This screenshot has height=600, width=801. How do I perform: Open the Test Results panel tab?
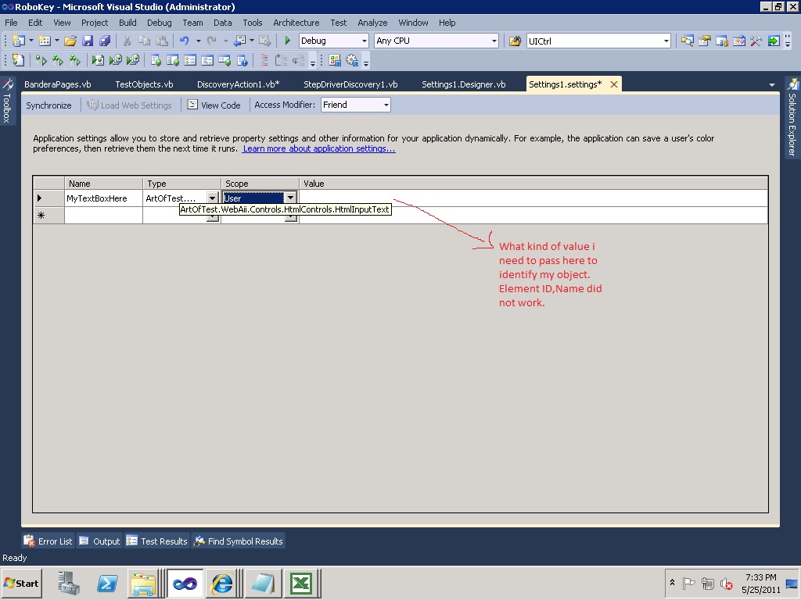tap(156, 541)
